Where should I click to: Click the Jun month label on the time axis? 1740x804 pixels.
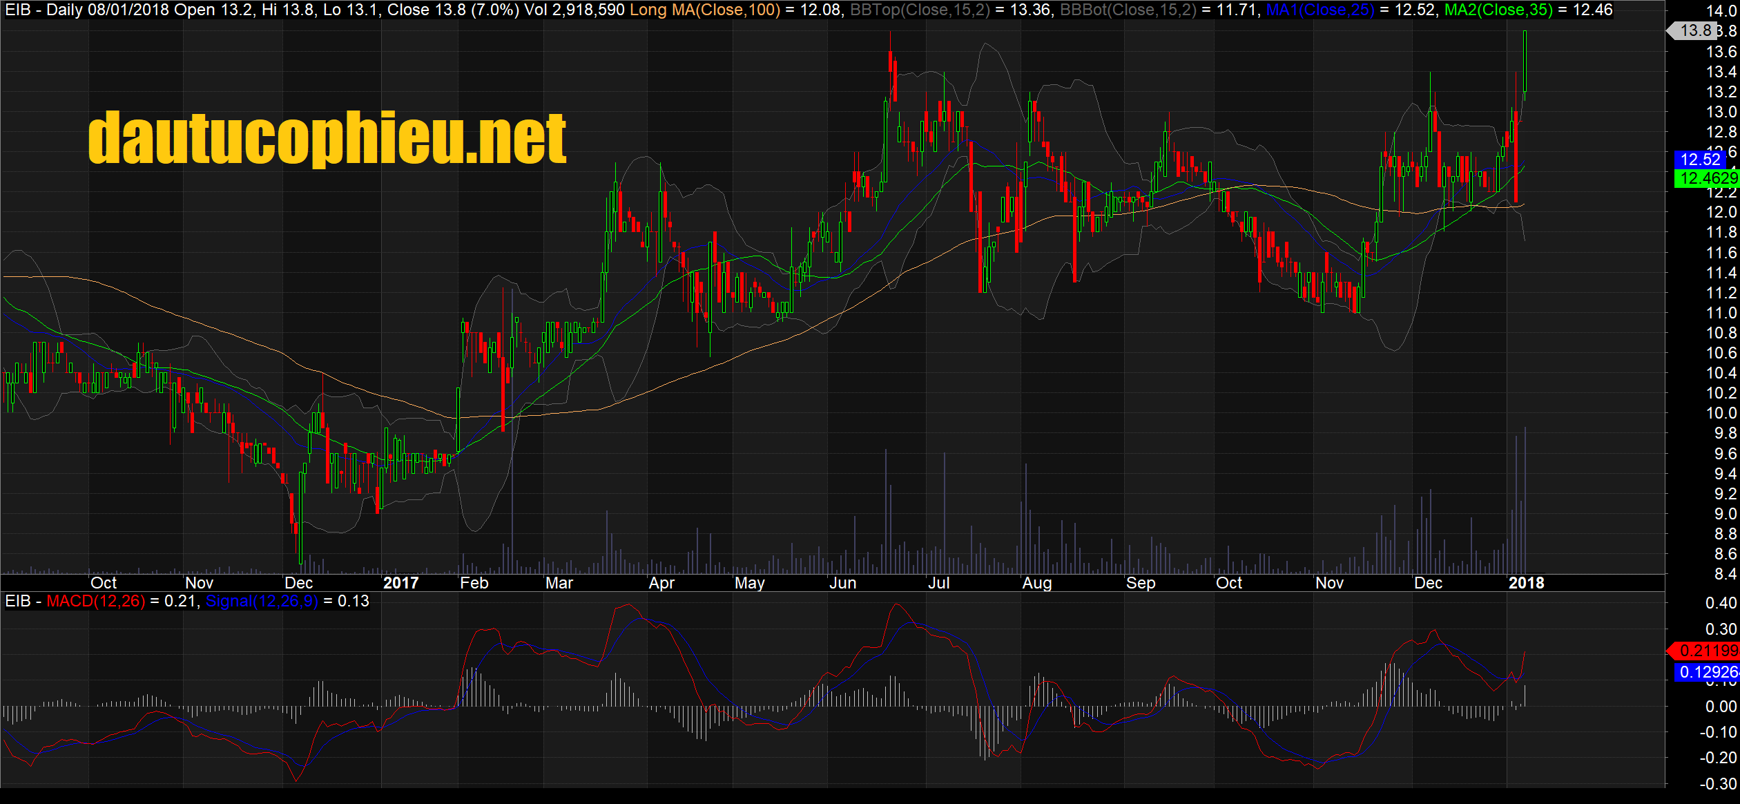(x=843, y=583)
